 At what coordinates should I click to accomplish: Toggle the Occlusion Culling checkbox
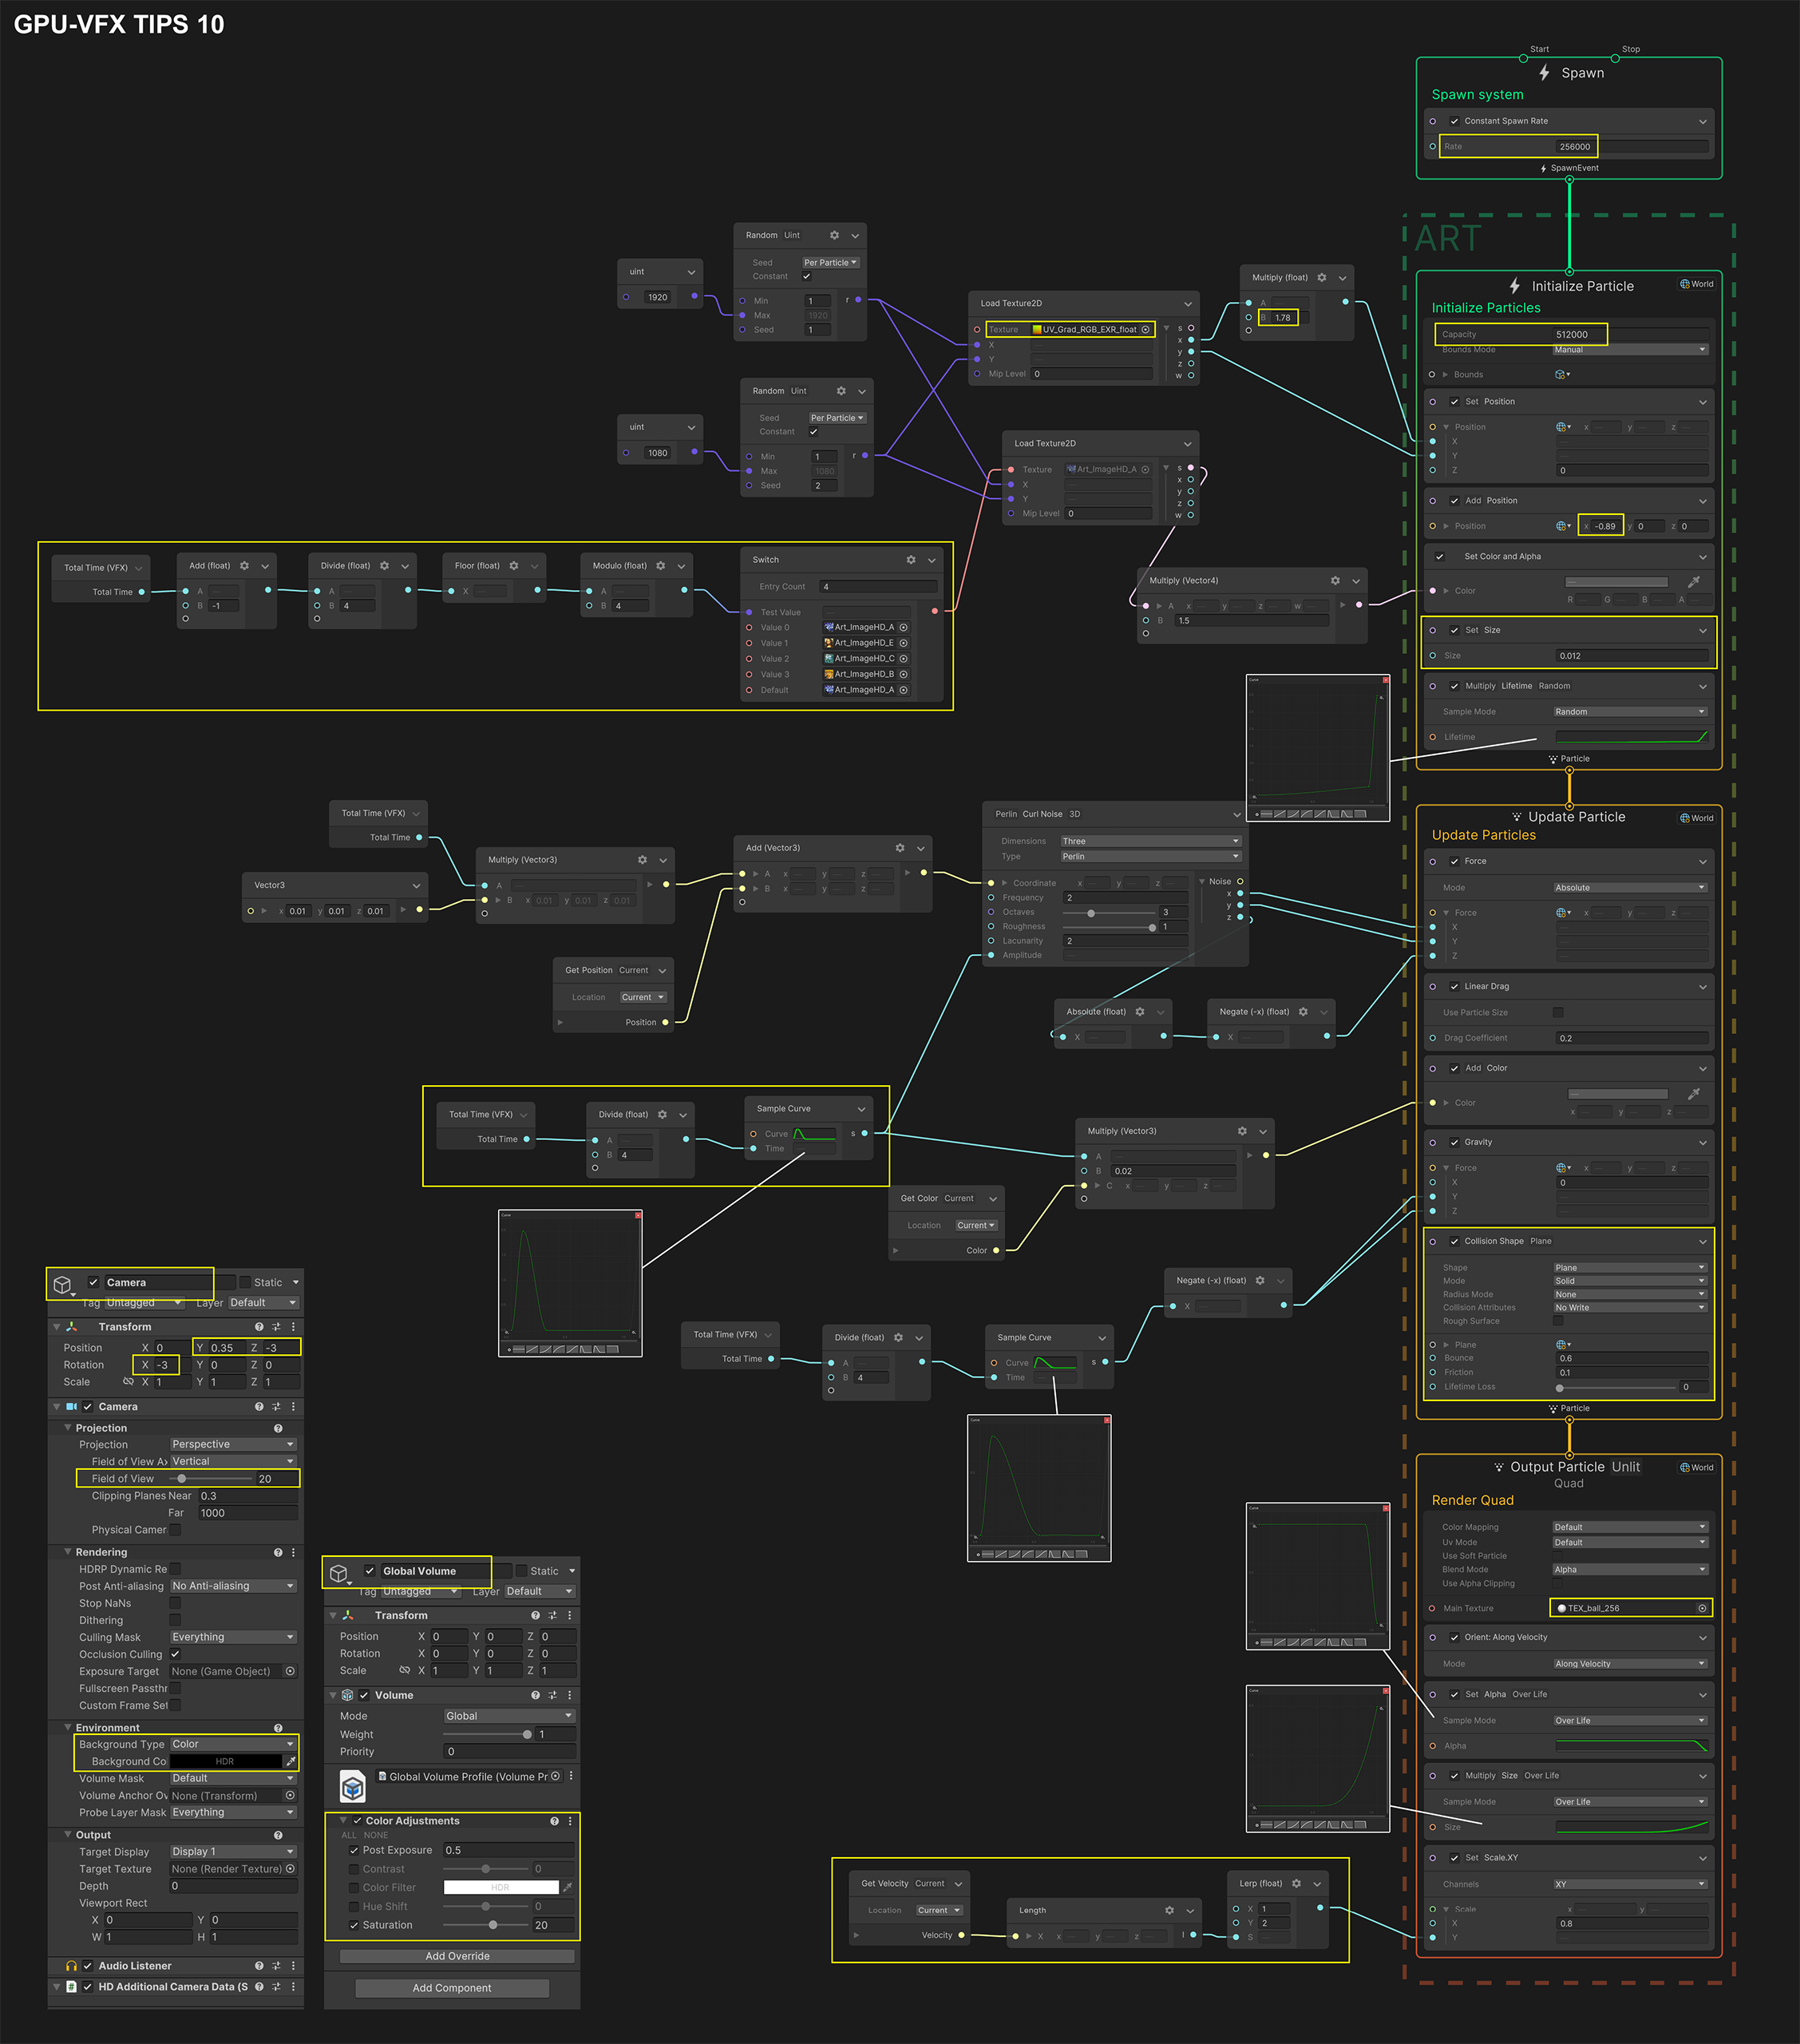tap(175, 1654)
